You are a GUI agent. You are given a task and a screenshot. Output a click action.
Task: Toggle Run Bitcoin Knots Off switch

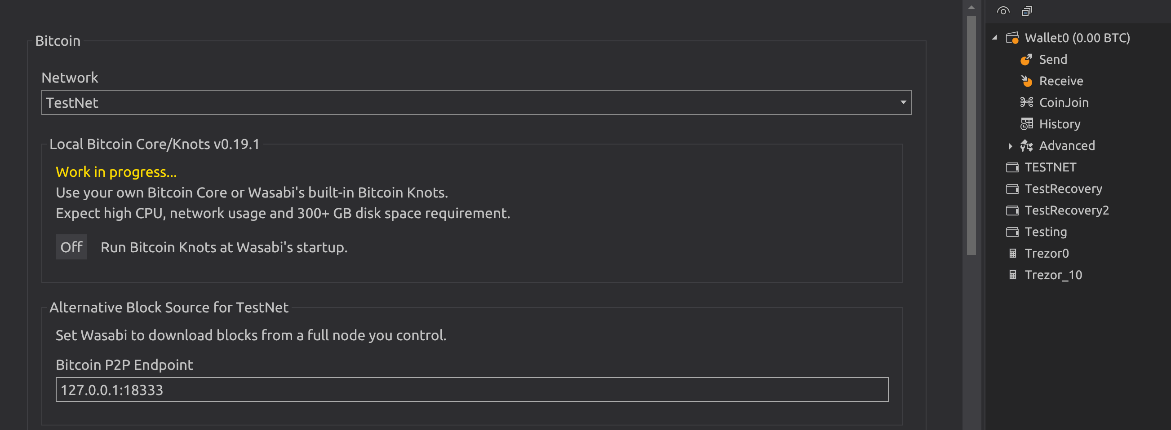(x=71, y=247)
